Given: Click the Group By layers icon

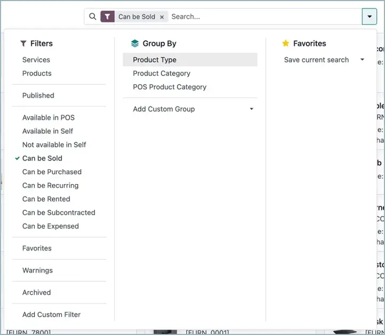Looking at the screenshot, I should tap(135, 44).
